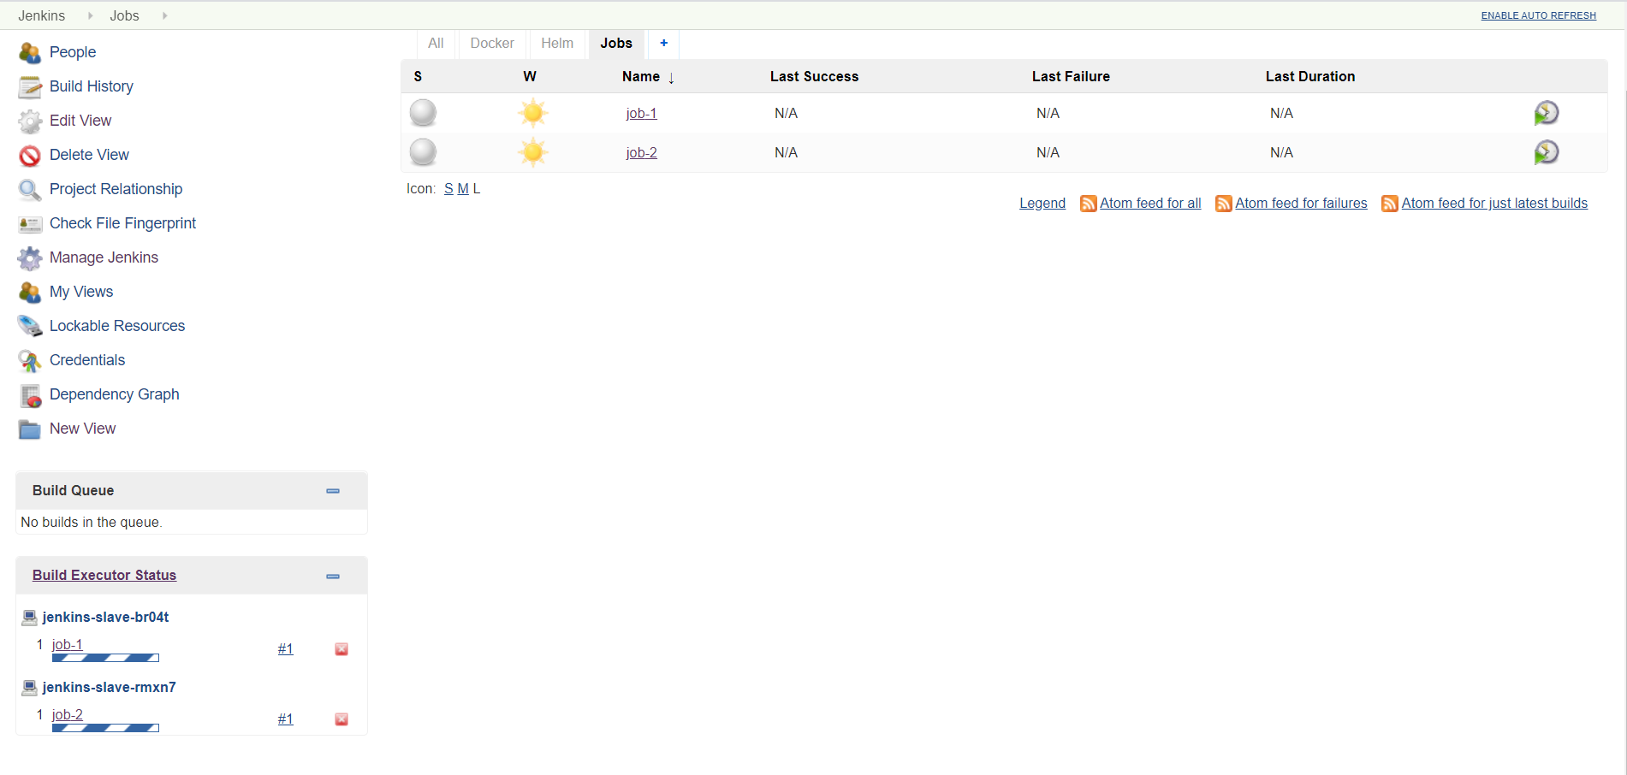Cancel job-1 build on jenkins-slave-br04t
This screenshot has width=1627, height=775.
pyautogui.click(x=341, y=649)
